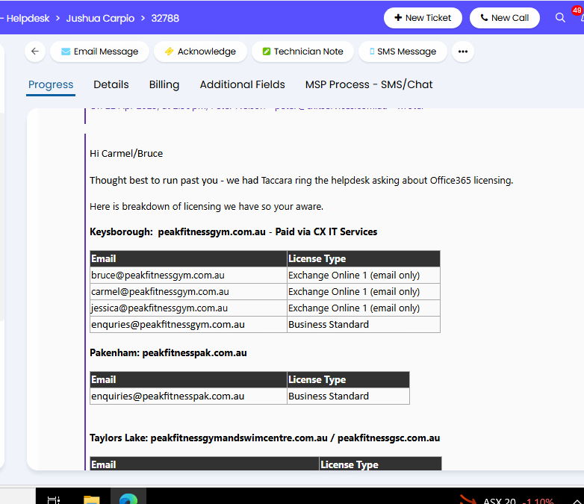Image resolution: width=584 pixels, height=504 pixels.
Task: Click the Hi Carmel/Bruce greeting
Action: pyautogui.click(x=126, y=154)
